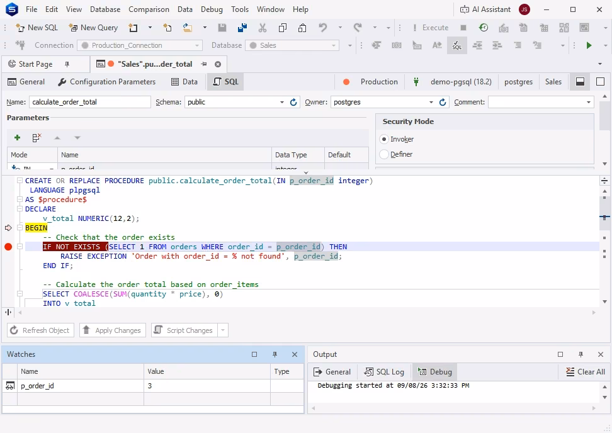The height and width of the screenshot is (433, 612).
Task: Refresh the Owner list with the reload icon
Action: 443,102
